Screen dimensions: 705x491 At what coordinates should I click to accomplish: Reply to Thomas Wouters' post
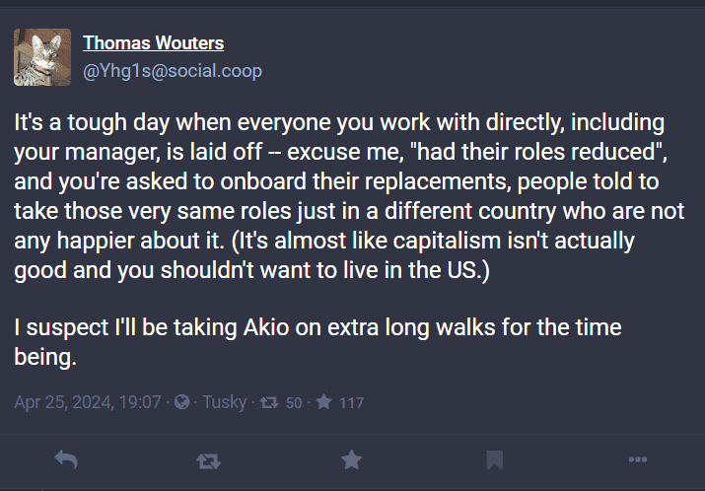[66, 459]
